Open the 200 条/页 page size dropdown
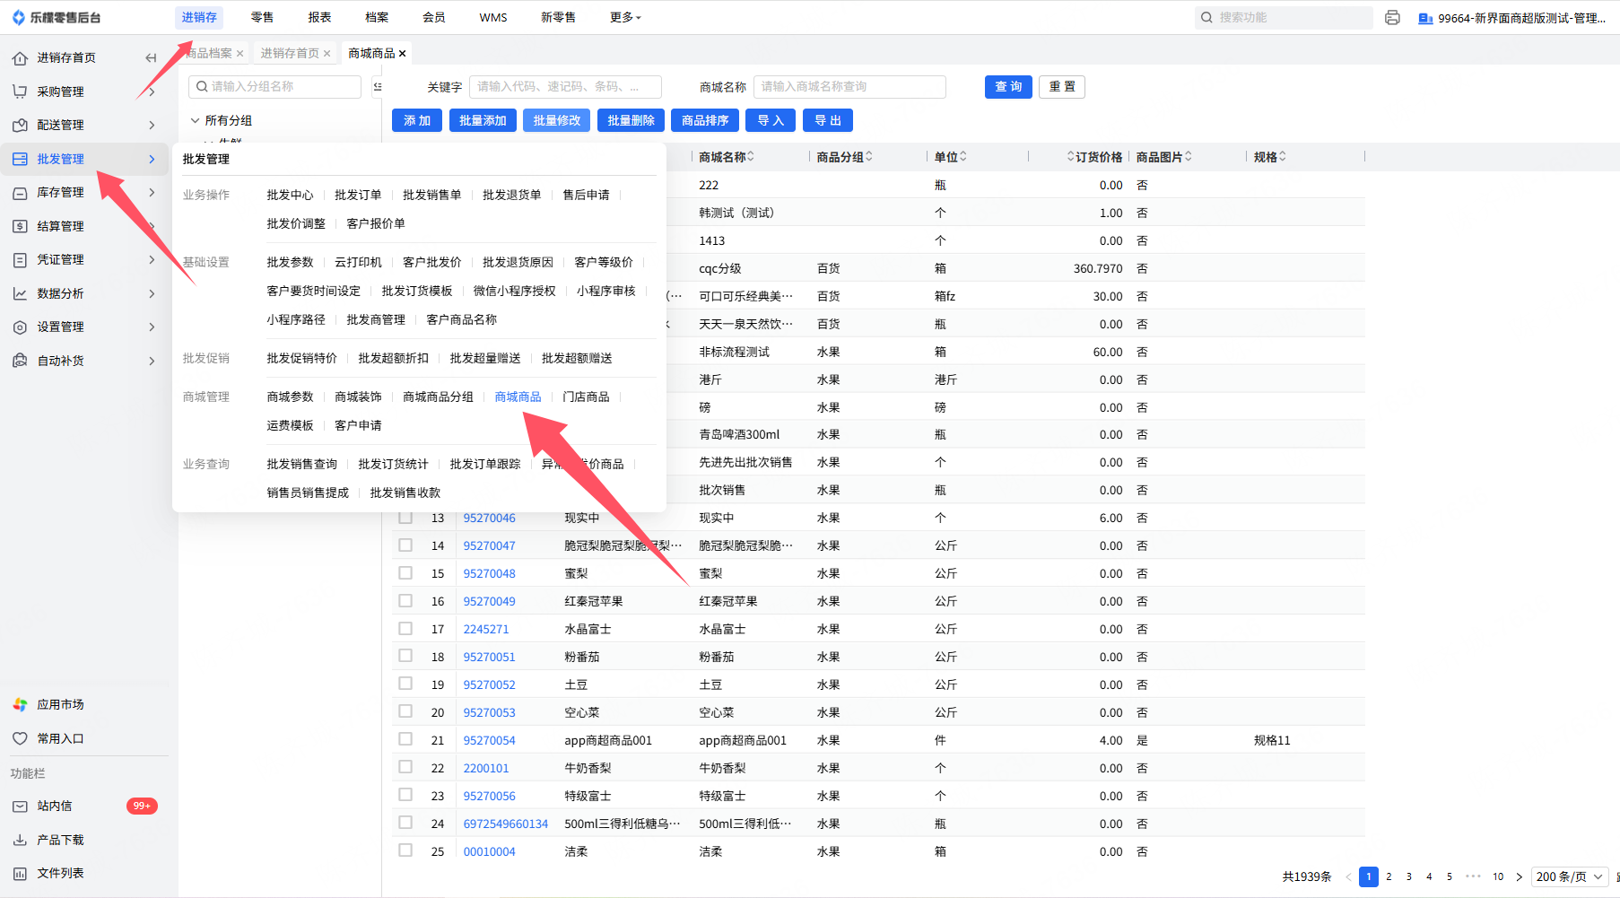Viewport: 1620px width, 898px height. pyautogui.click(x=1570, y=876)
